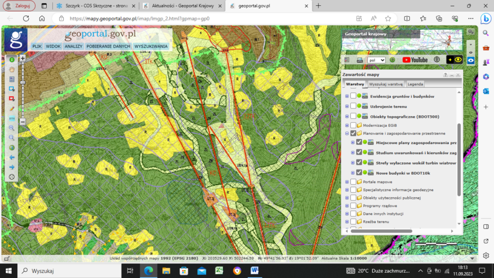Viewport: 494px width, 278px height.
Task: Enable the Rzeźba terenu group checkbox
Action: tap(353, 222)
